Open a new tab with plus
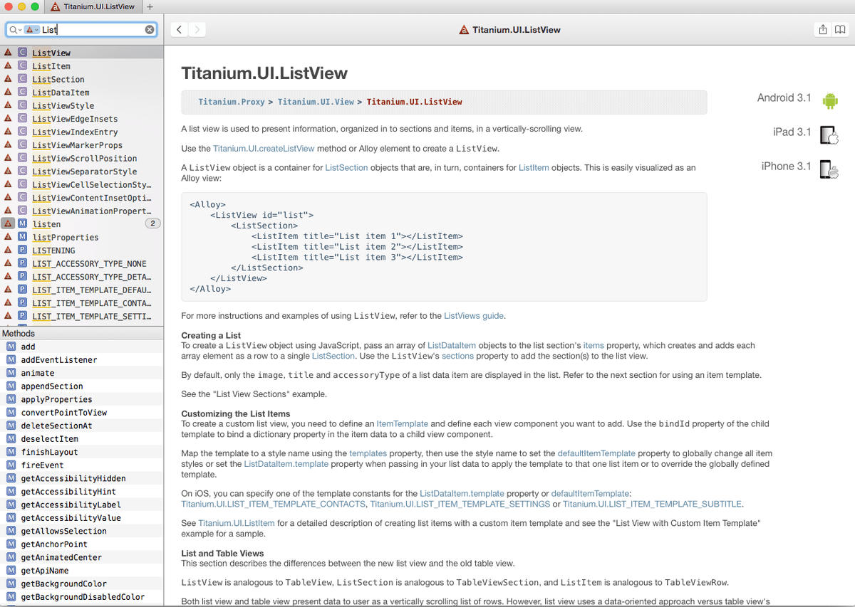 pos(150,6)
